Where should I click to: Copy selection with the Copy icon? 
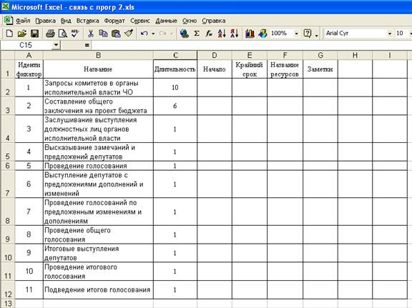coord(103,34)
